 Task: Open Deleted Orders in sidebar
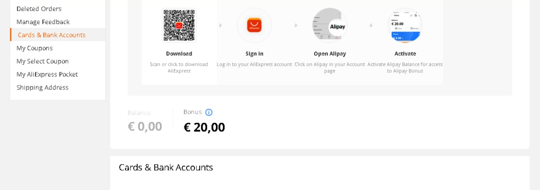pos(39,8)
